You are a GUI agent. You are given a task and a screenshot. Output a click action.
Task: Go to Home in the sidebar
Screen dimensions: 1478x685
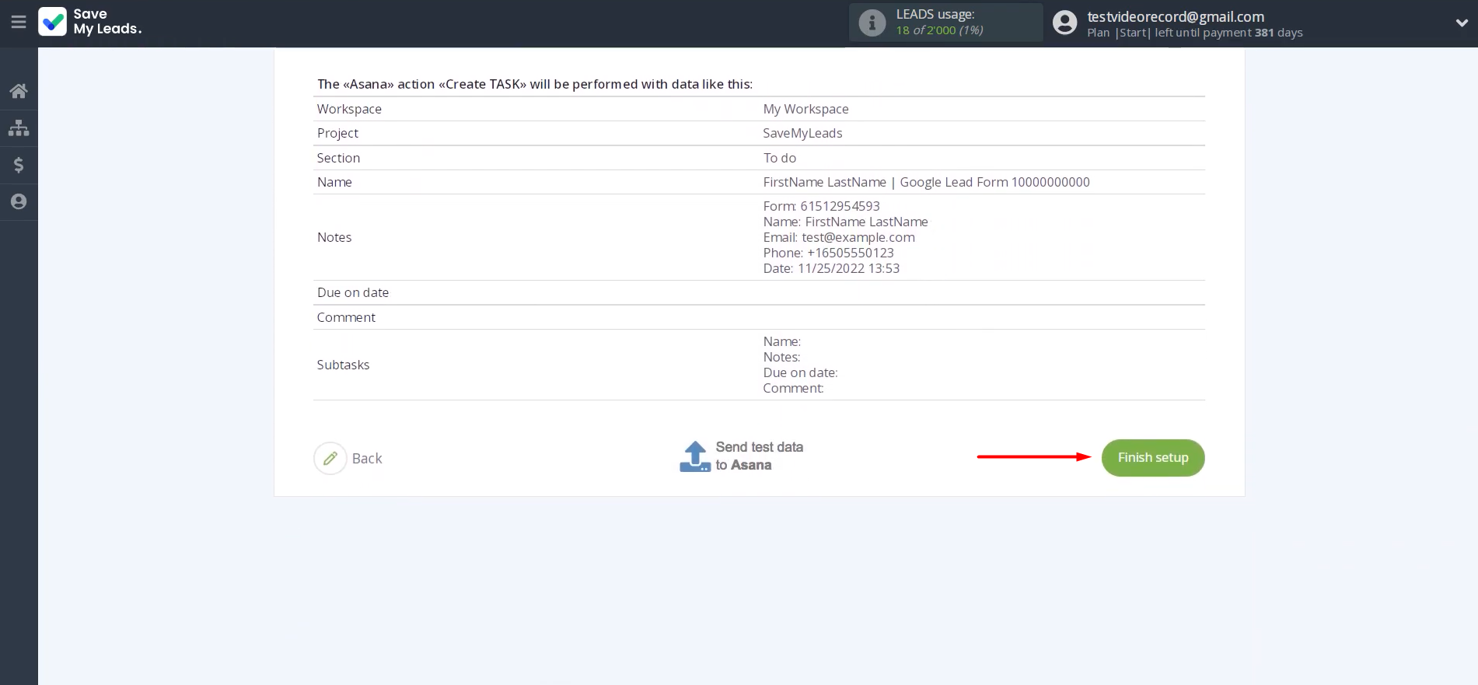[19, 91]
